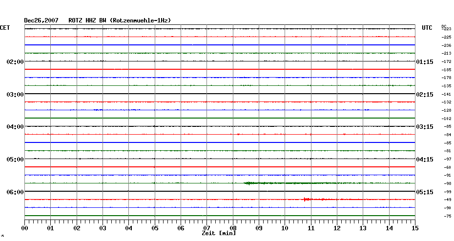
Task: Select minute 13 on the time axis
Action: (x=363, y=228)
